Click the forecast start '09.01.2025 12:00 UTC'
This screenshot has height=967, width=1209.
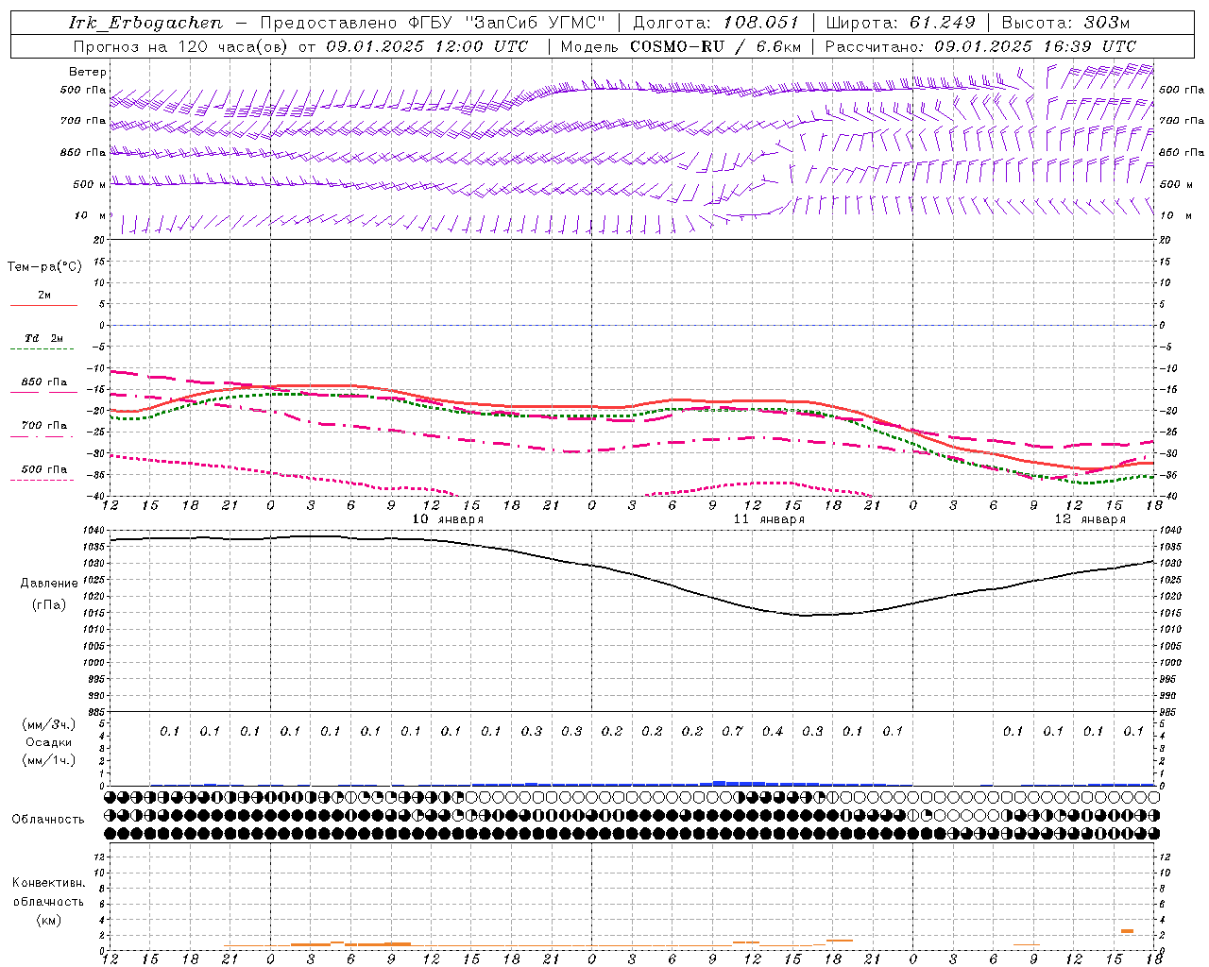pyautogui.click(x=426, y=46)
